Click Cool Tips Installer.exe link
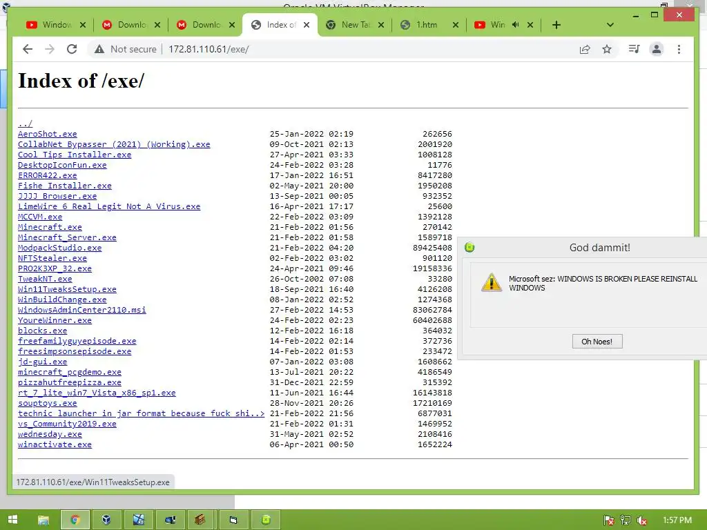Screen dimensions: 707x530 point(75,155)
